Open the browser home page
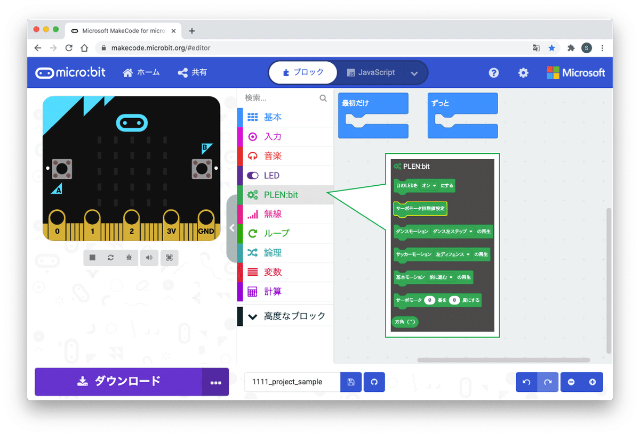This screenshot has height=436, width=640. [84, 48]
